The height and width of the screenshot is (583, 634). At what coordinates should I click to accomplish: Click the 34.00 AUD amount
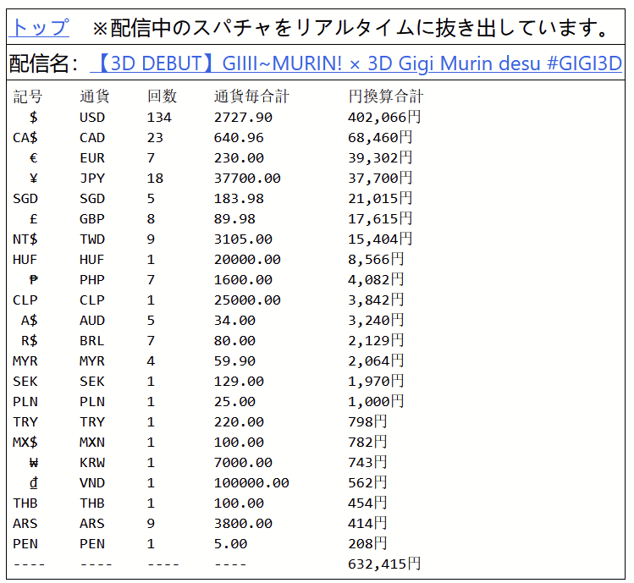point(234,320)
